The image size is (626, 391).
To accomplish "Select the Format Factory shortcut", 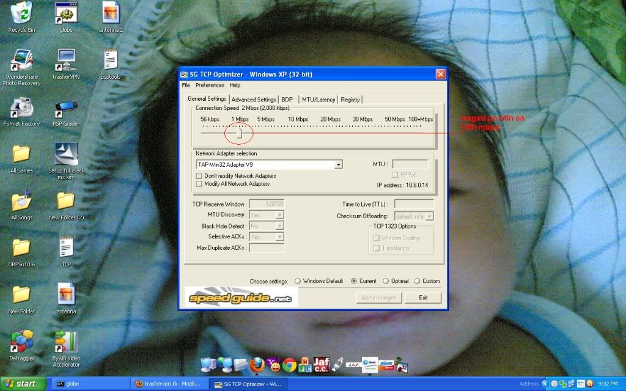I will [x=21, y=112].
